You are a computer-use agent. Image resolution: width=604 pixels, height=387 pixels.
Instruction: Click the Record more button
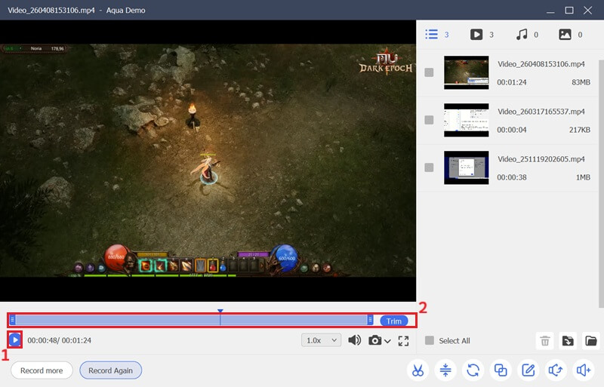click(42, 370)
